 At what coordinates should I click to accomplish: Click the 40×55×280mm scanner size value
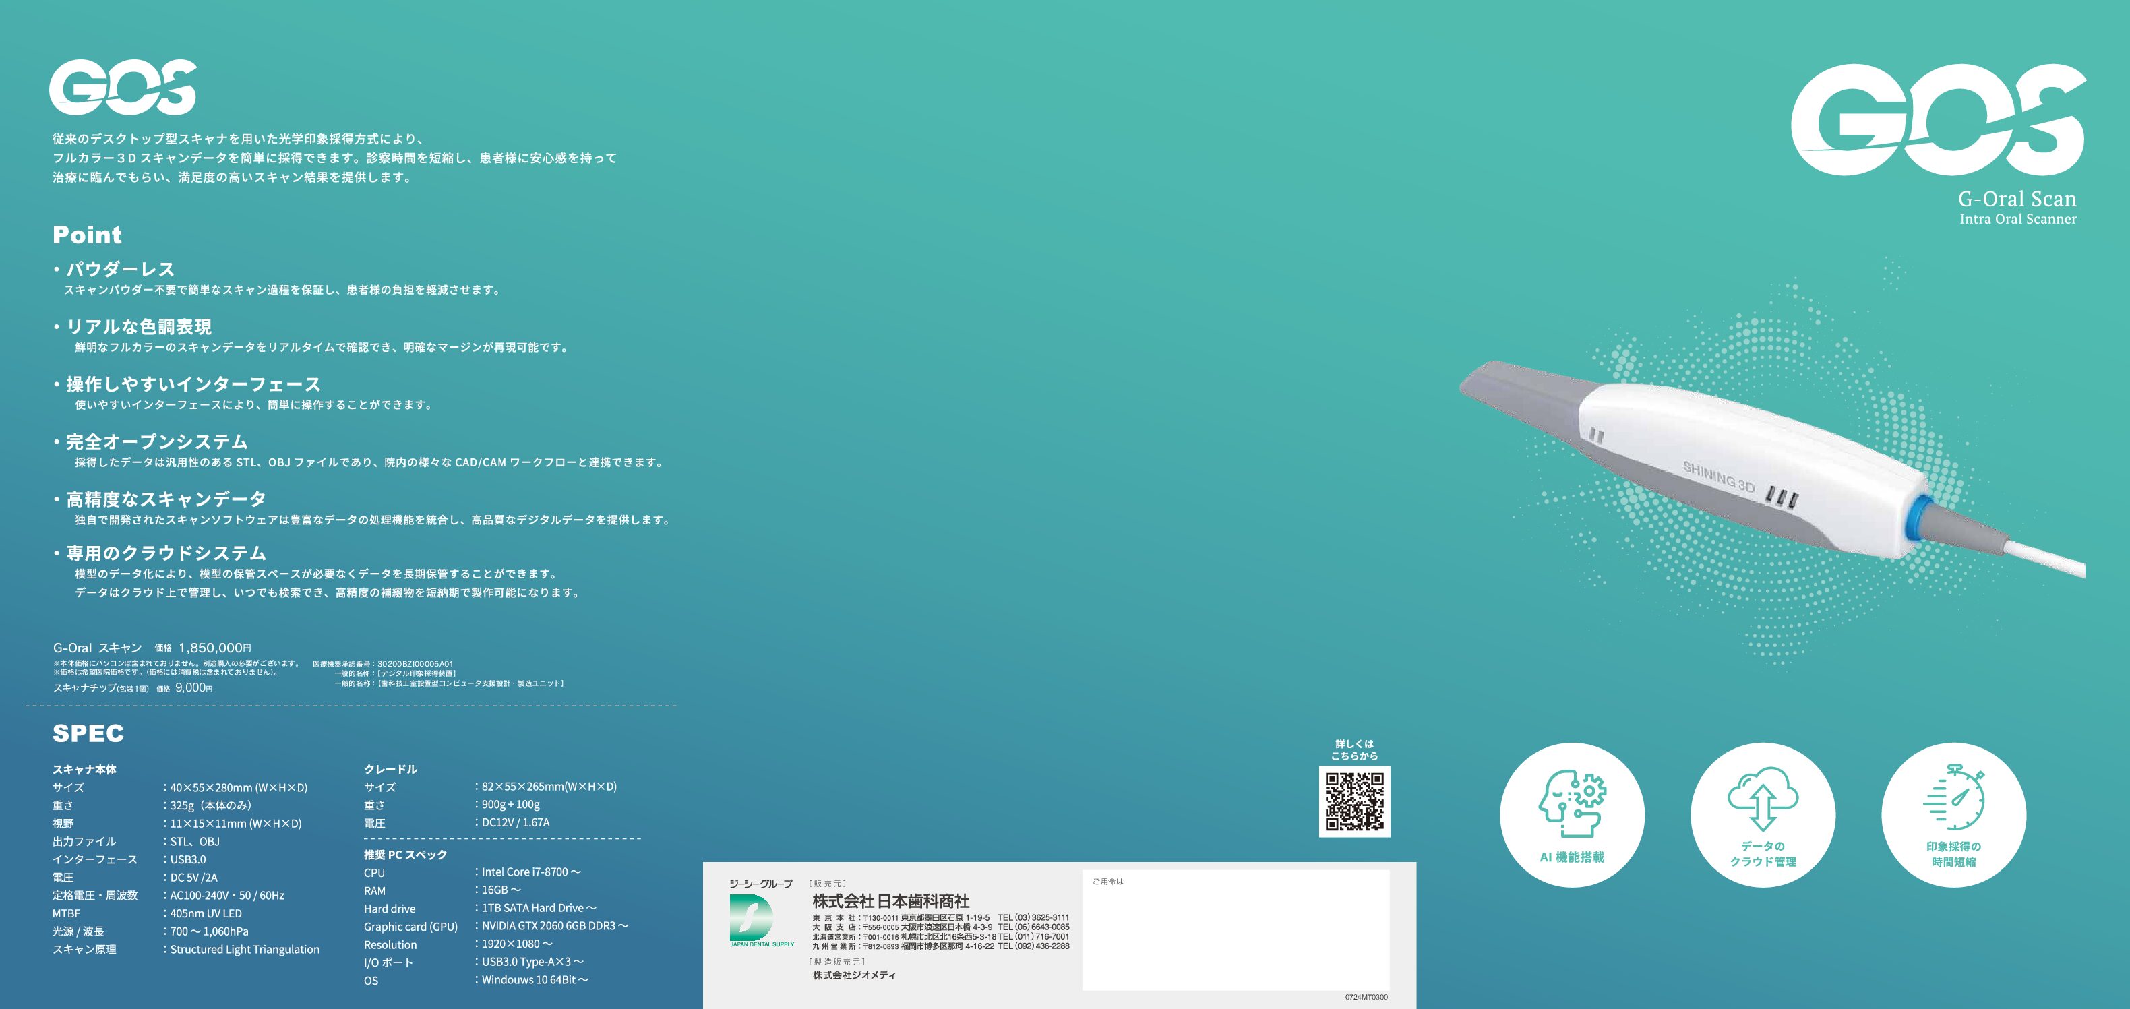tap(238, 787)
